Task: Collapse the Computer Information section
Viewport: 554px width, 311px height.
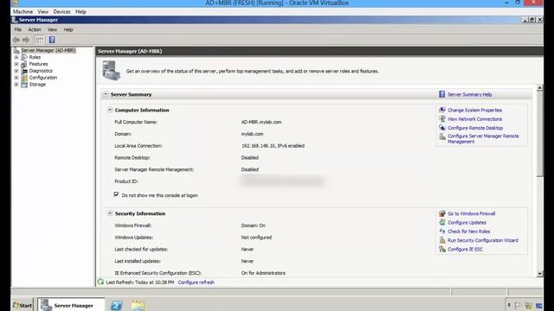Action: pyautogui.click(x=110, y=110)
